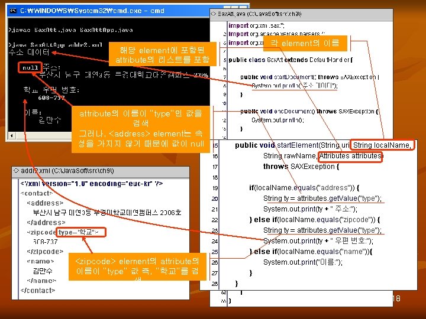The width and height of the screenshot is (426, 319).
Task: Click line number 19 in the code gutter
Action: (x=215, y=188)
